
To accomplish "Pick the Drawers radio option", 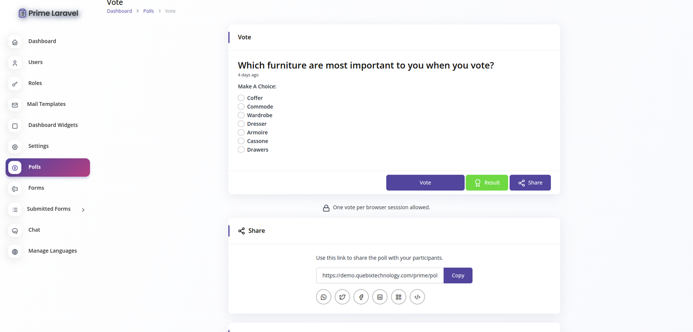I will pyautogui.click(x=241, y=150).
